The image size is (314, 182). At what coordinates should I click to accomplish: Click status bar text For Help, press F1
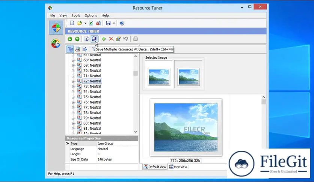coord(61,174)
